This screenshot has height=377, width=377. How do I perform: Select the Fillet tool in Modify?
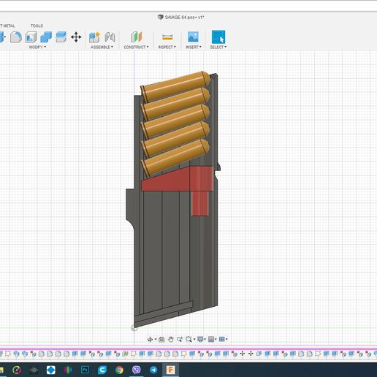(16, 37)
